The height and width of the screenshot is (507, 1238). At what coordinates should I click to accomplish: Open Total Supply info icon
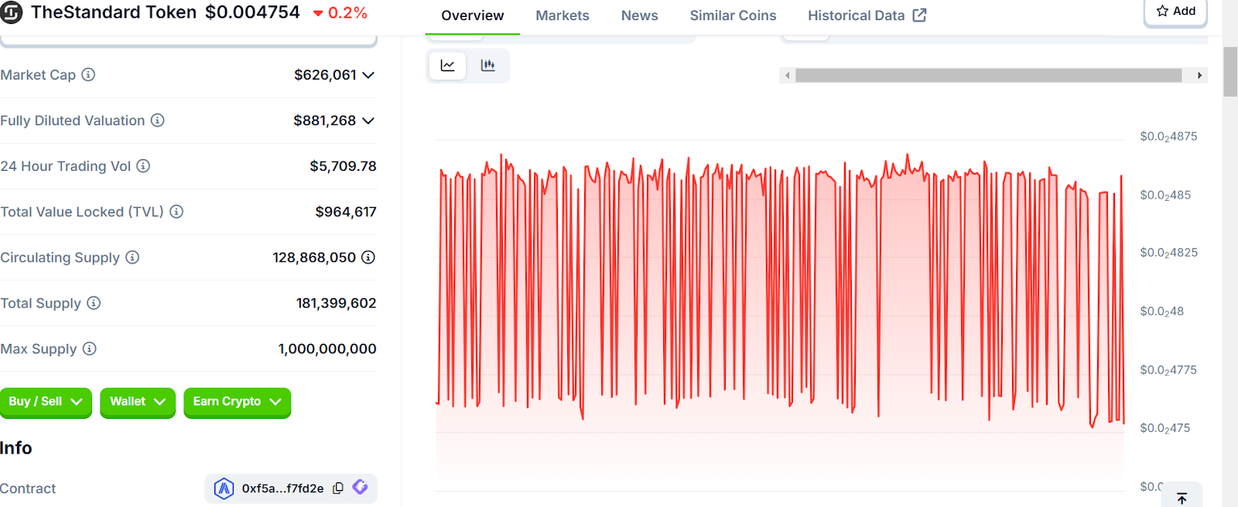(94, 303)
